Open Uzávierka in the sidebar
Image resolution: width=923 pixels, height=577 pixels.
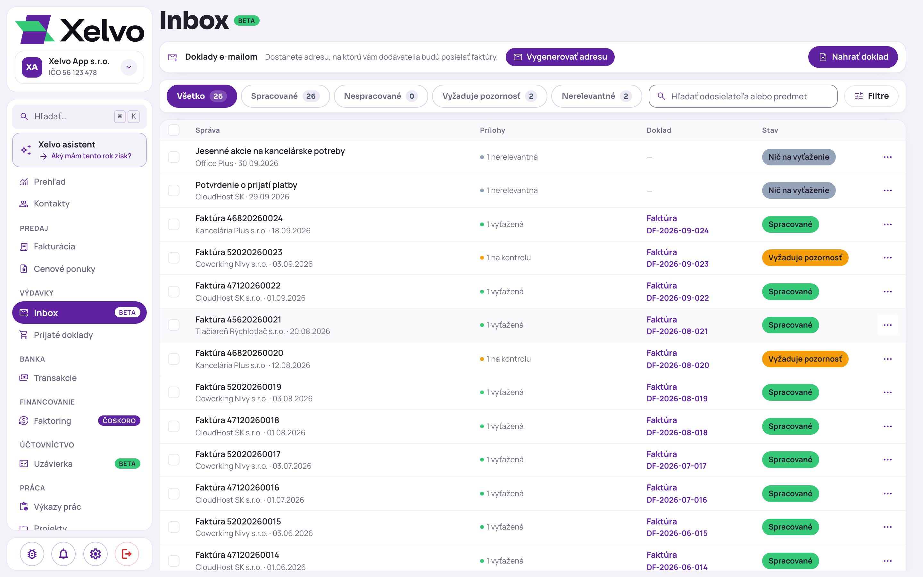coord(79,464)
